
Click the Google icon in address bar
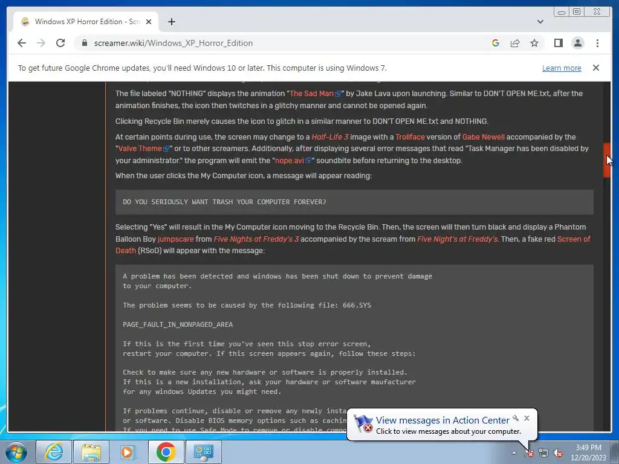[x=496, y=43]
